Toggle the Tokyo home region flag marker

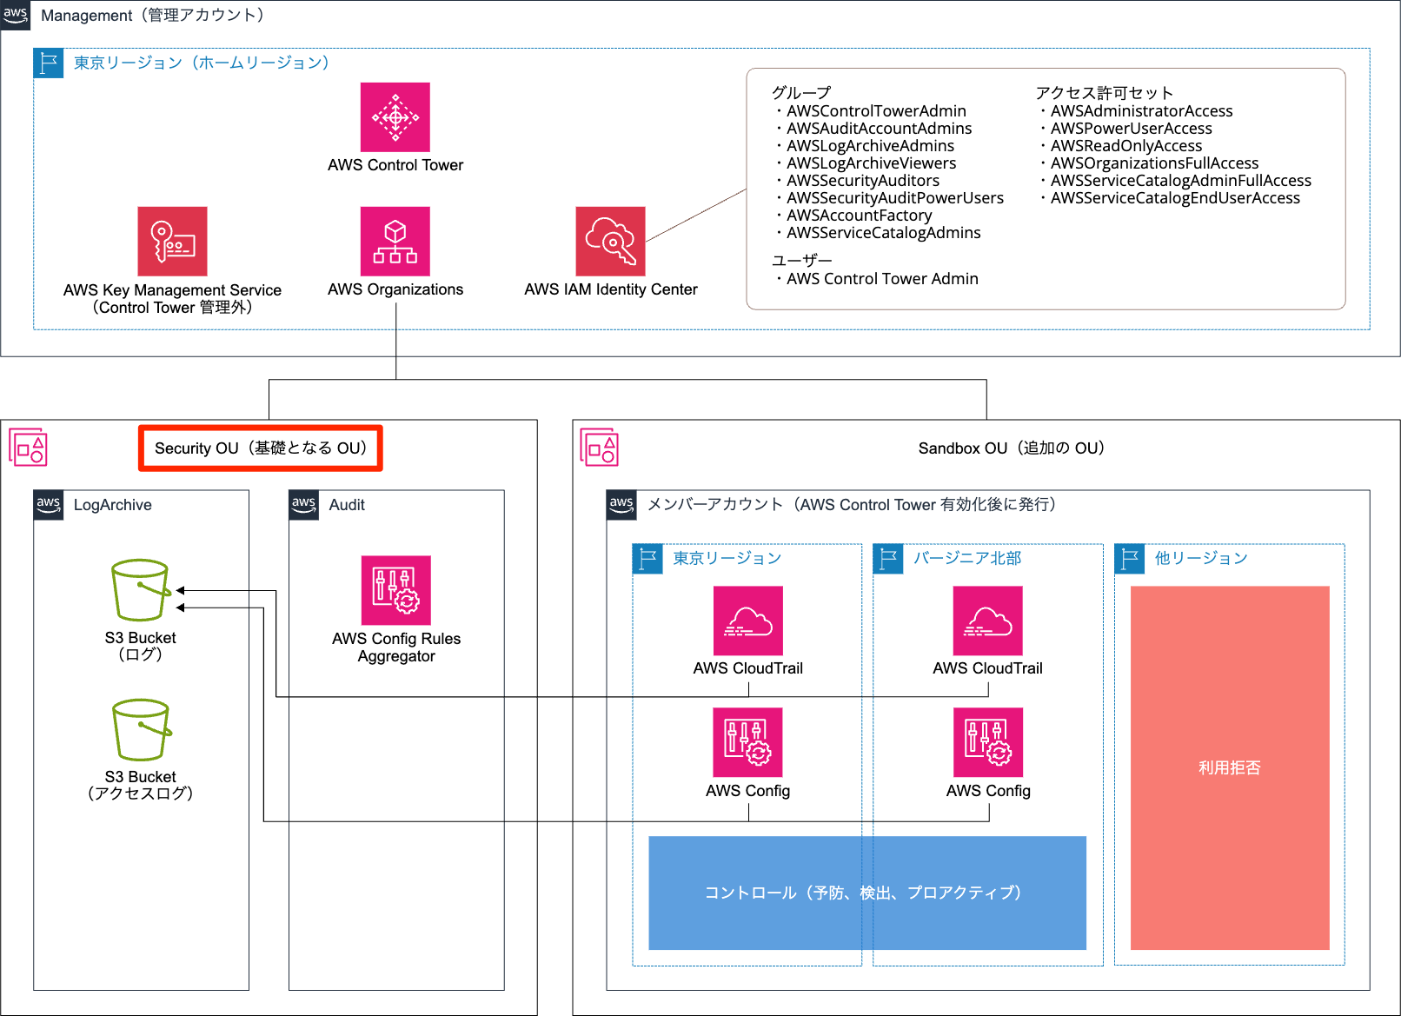[x=49, y=63]
